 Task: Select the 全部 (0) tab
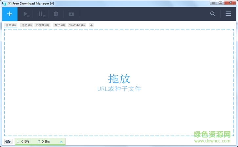pyautogui.click(x=11, y=25)
